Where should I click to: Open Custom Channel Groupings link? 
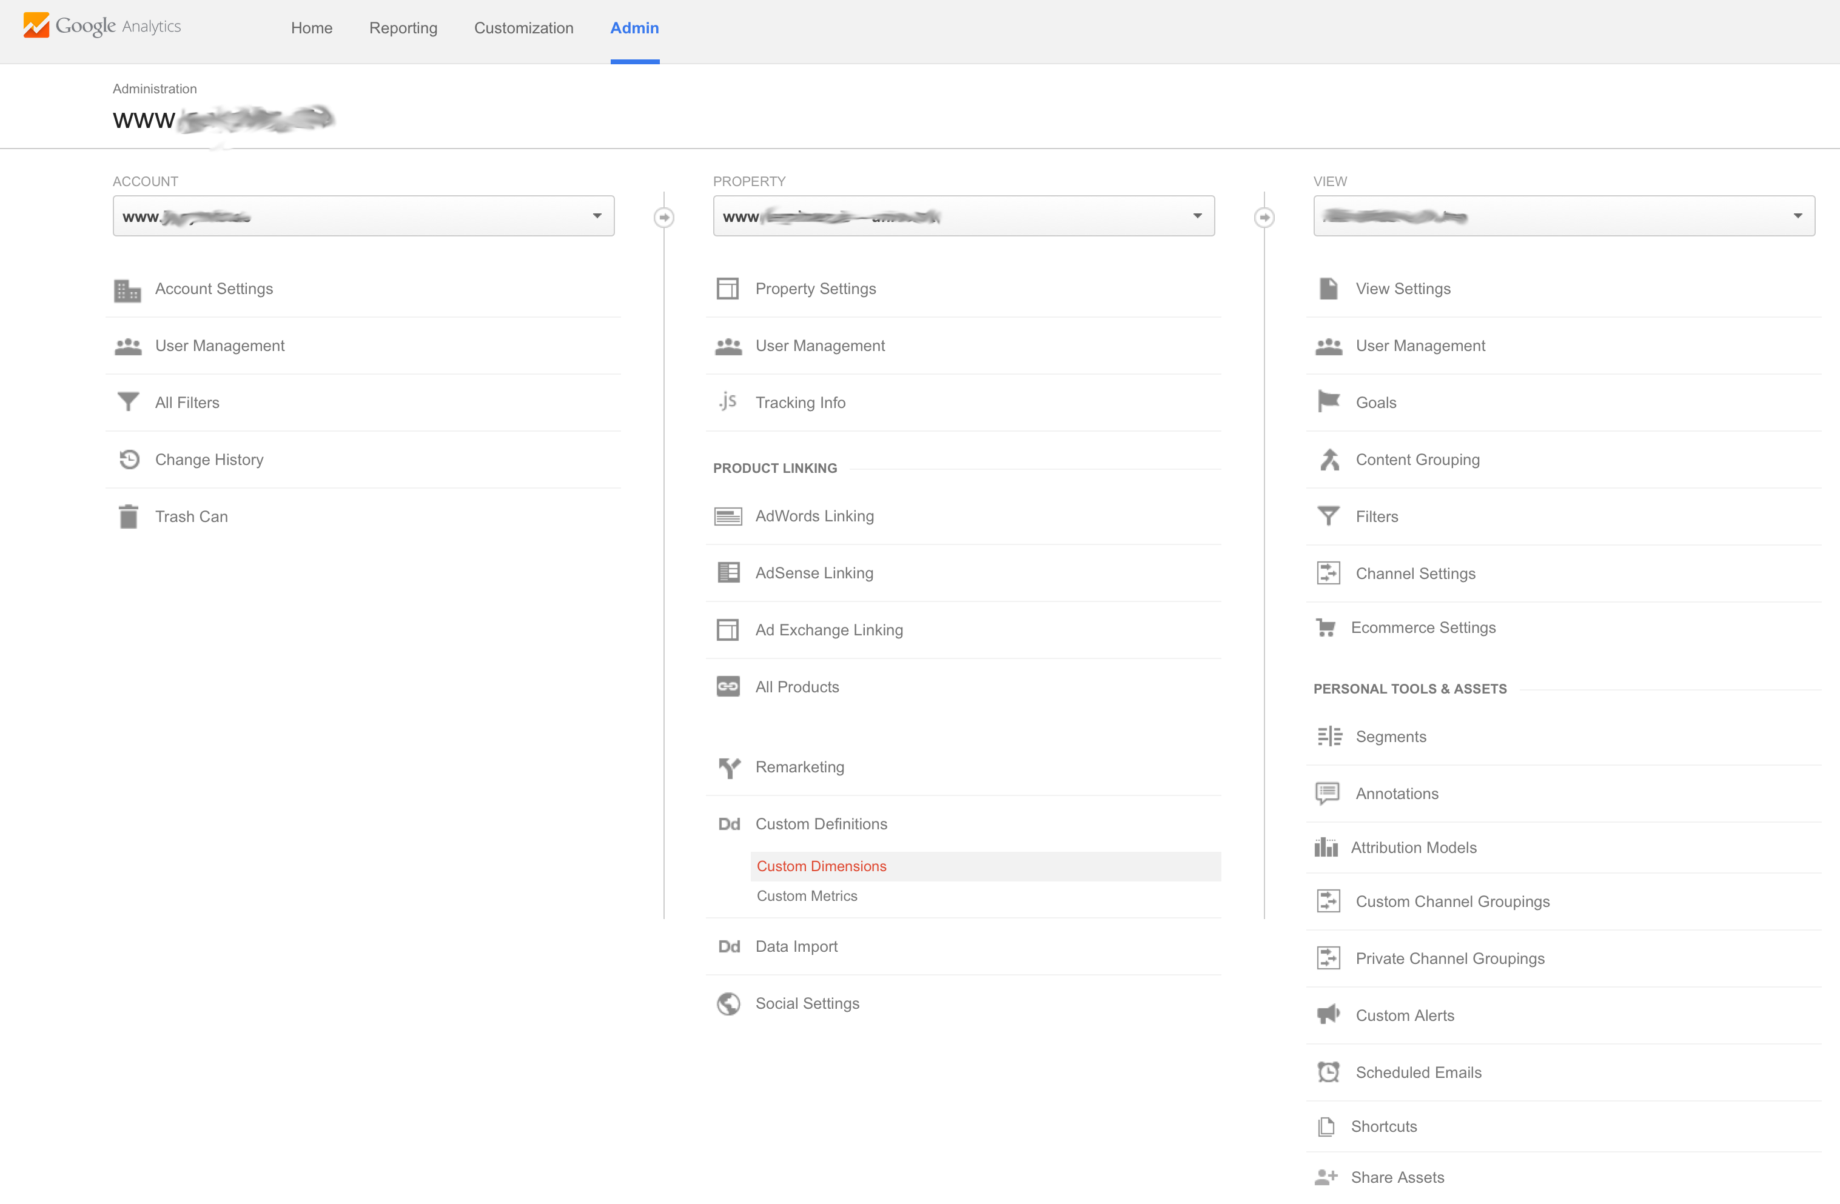[x=1452, y=902]
